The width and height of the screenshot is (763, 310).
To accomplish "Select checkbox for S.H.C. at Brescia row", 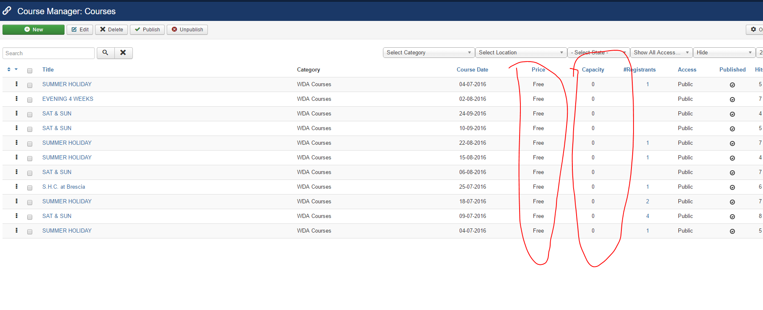I will pyautogui.click(x=30, y=188).
